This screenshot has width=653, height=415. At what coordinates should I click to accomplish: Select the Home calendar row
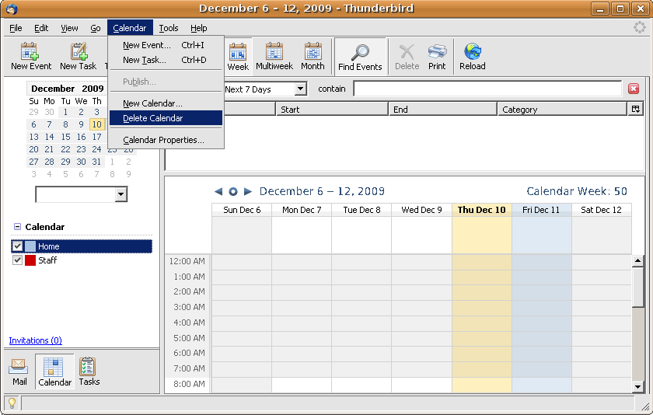(x=82, y=246)
